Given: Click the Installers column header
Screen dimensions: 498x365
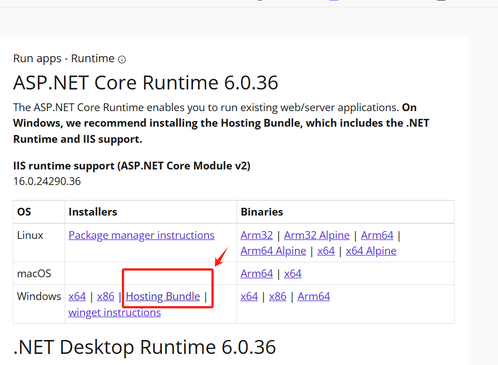Looking at the screenshot, I should pos(93,212).
